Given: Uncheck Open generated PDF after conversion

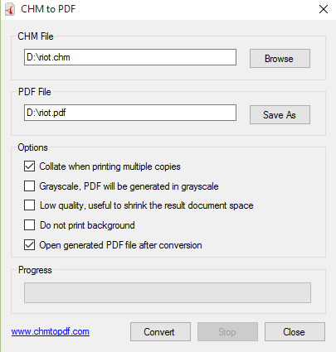Looking at the screenshot, I should point(29,245).
